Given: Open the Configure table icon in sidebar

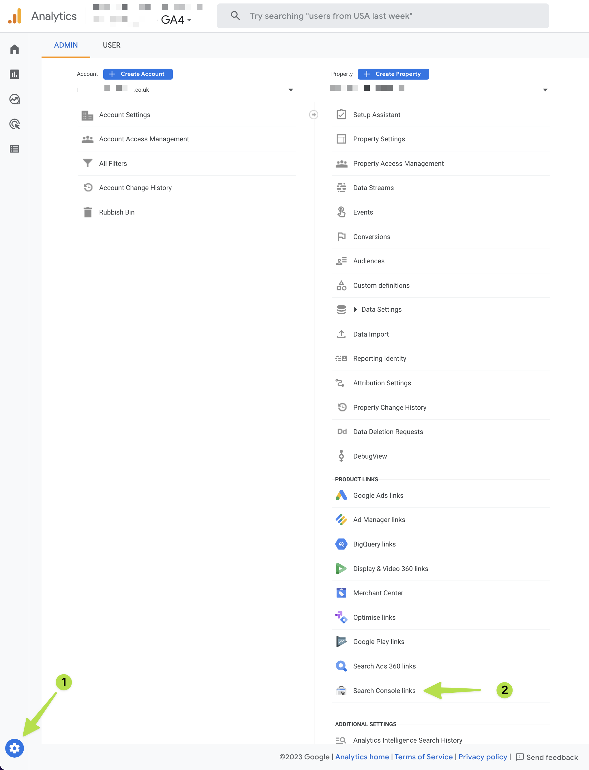Looking at the screenshot, I should (14, 149).
